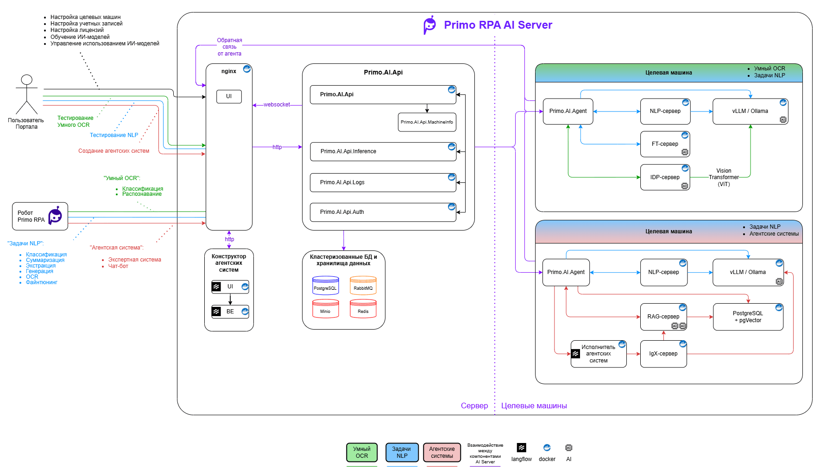
Task: Click the Redis storage cylinder icon
Action: [363, 309]
